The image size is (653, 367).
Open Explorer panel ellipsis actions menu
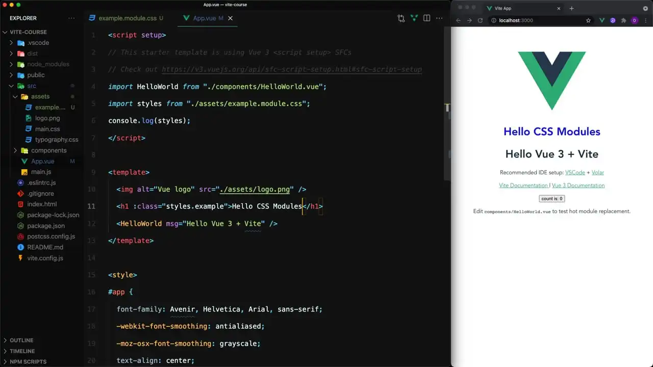click(x=71, y=18)
